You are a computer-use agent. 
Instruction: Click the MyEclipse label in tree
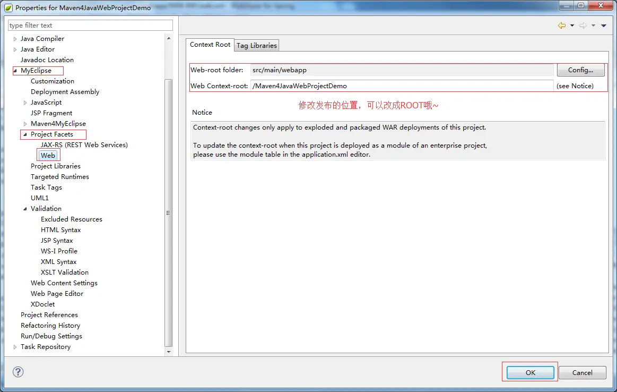tap(36, 71)
